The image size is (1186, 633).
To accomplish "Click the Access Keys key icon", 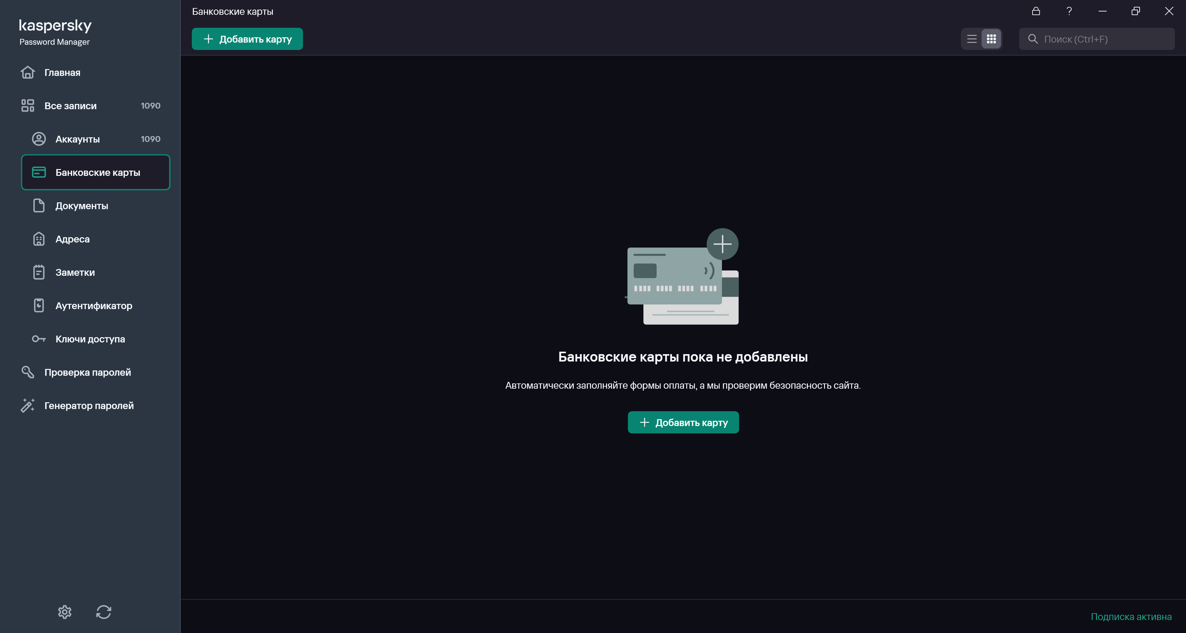I will point(39,339).
